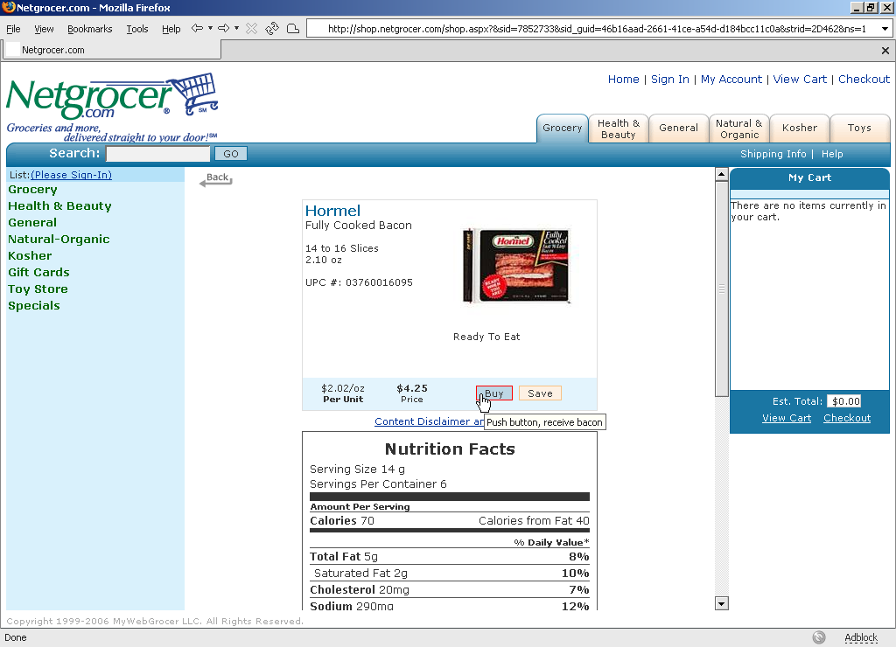Click the Save button for Hormel bacon
Viewport: 896px width, 647px height.
[x=540, y=393]
